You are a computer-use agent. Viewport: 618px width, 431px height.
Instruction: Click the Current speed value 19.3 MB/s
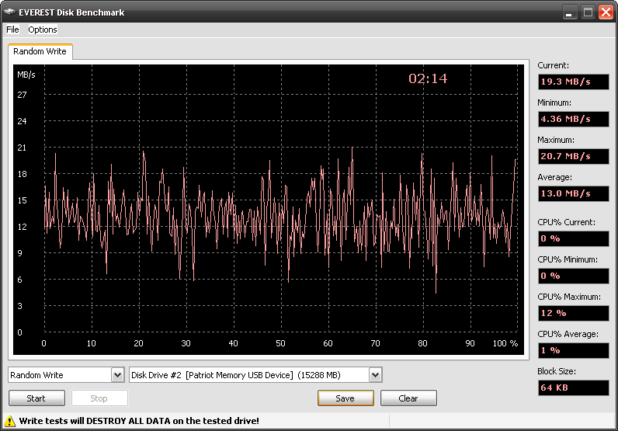pos(573,82)
